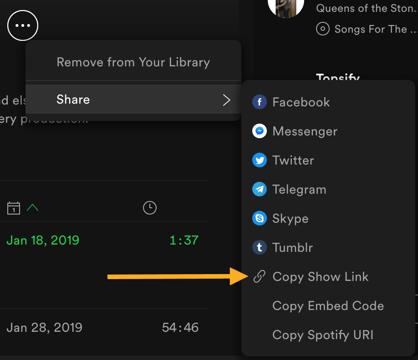The image size is (418, 360).
Task: Choose Copy Embed Code option
Action: [x=328, y=306]
